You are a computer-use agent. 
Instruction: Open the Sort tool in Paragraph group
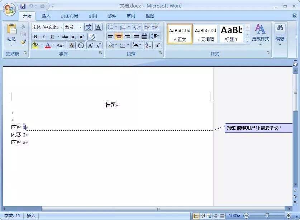click(148, 45)
